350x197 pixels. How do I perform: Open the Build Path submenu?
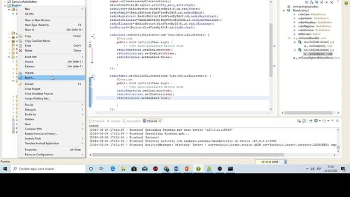(x=51, y=57)
